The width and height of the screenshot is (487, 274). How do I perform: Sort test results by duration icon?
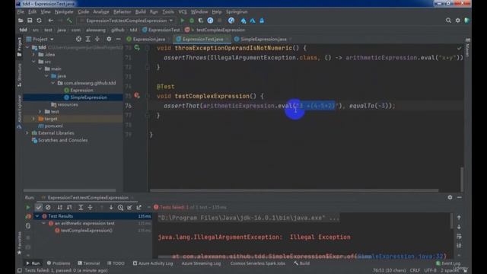click(x=69, y=207)
